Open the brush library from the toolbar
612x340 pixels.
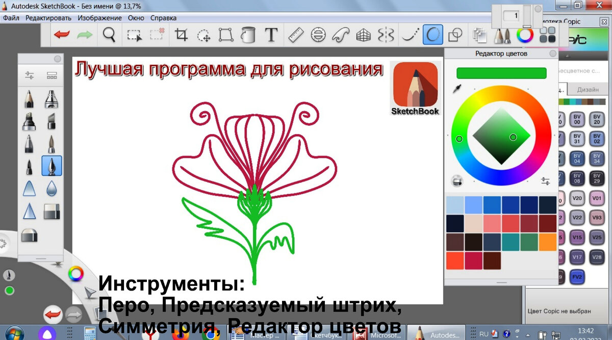(503, 35)
